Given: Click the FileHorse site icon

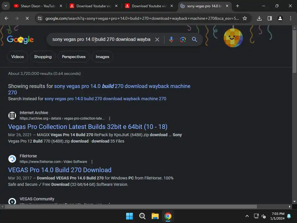Looking at the screenshot, I should [x=12, y=159].
